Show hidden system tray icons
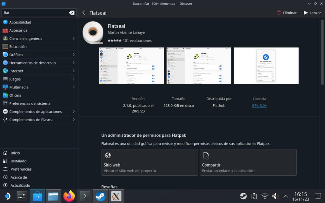The height and width of the screenshot is (203, 325). coord(285,196)
